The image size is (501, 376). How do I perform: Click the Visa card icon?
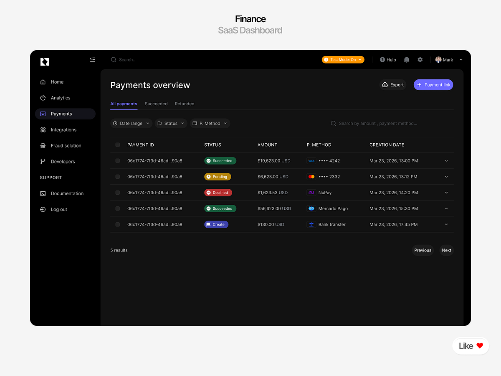tap(311, 161)
